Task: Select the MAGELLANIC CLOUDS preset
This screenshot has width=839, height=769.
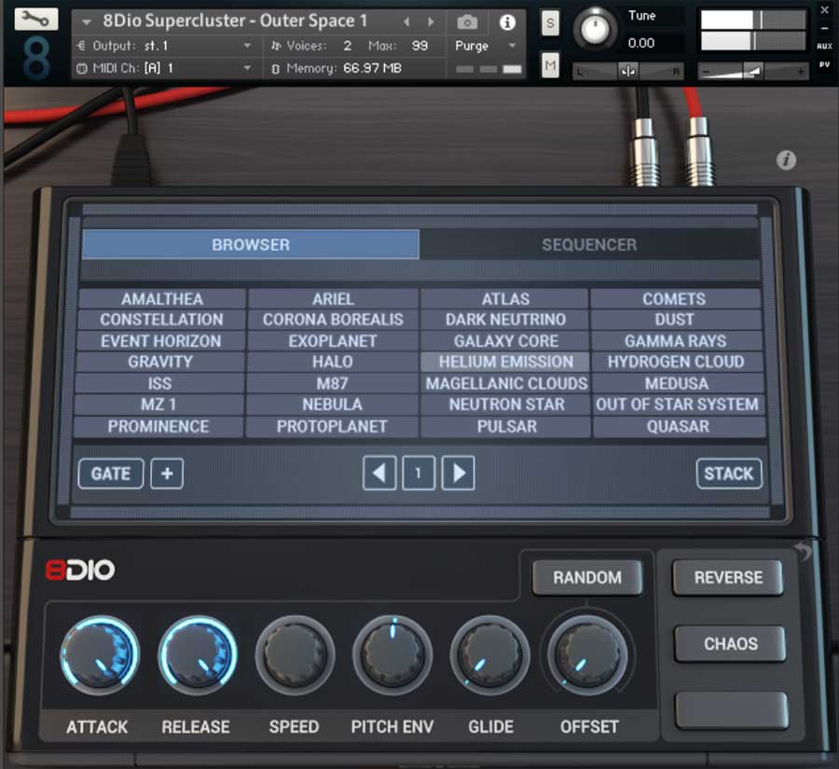Action: [x=506, y=383]
